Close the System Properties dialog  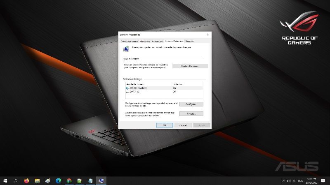(x=208, y=35)
